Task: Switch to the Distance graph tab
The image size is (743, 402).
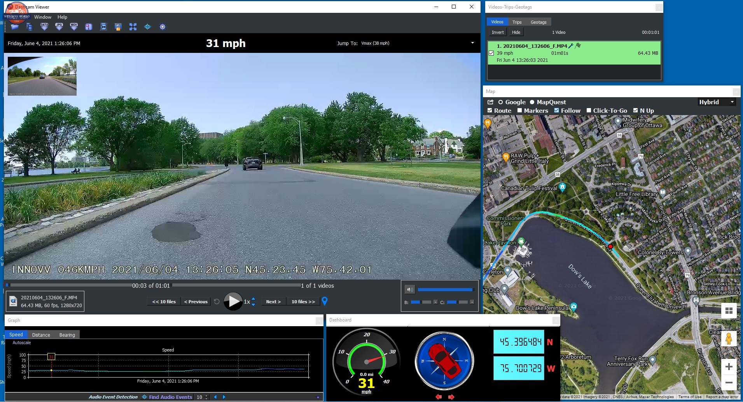Action: pyautogui.click(x=41, y=335)
